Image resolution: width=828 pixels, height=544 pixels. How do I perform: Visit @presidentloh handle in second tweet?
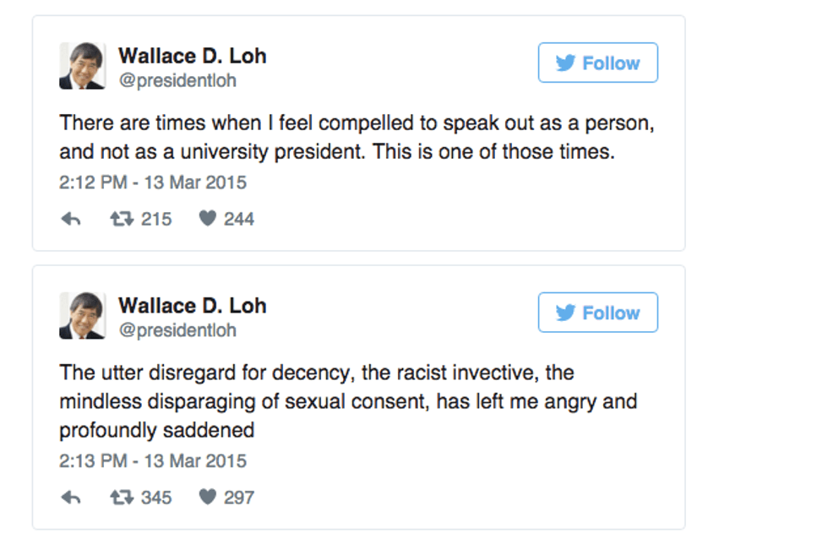click(177, 331)
